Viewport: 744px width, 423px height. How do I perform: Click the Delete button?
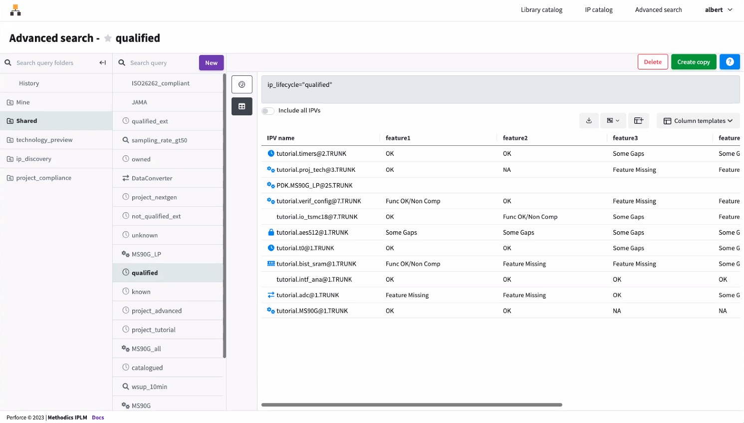[x=652, y=62]
